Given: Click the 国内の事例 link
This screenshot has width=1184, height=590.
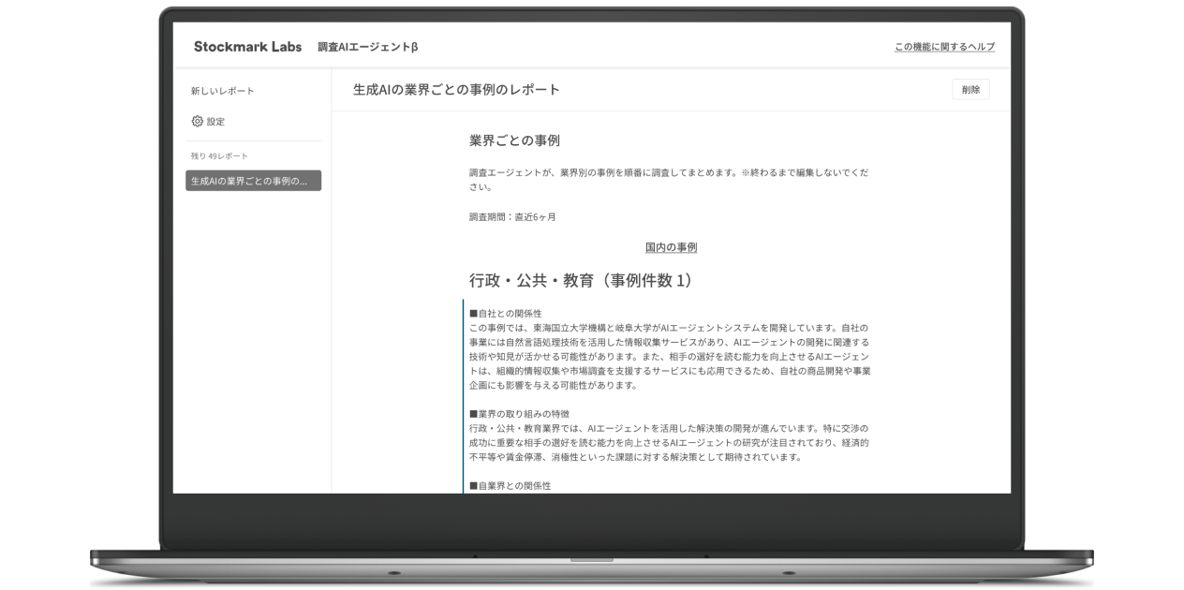Looking at the screenshot, I should coord(671,247).
